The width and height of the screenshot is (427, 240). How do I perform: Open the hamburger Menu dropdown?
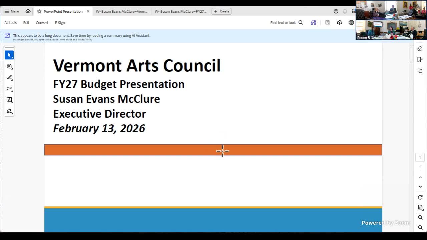point(12,11)
